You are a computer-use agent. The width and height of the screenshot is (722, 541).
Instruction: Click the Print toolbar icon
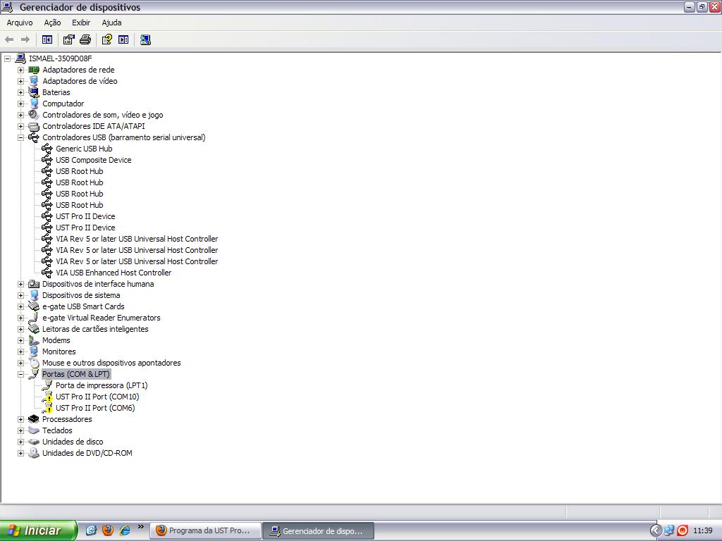85,39
